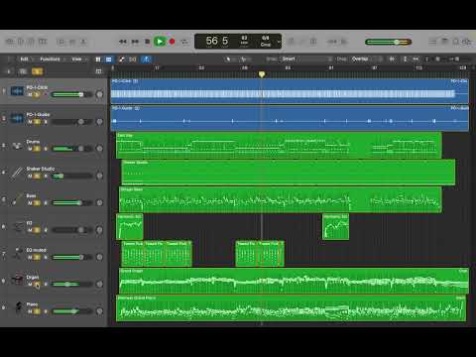
Task: Toggle the Flex icon
Action: pos(133,59)
